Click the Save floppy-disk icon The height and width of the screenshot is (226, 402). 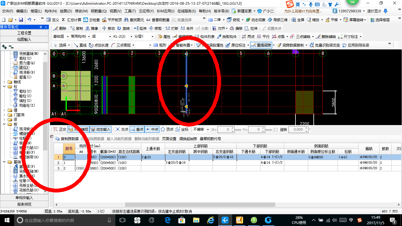point(21,20)
